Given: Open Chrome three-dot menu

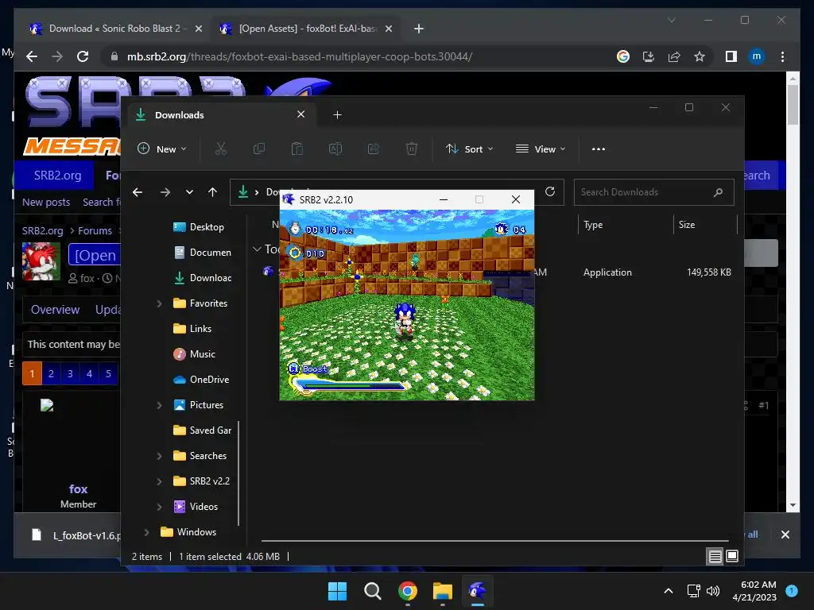Looking at the screenshot, I should coord(782,56).
